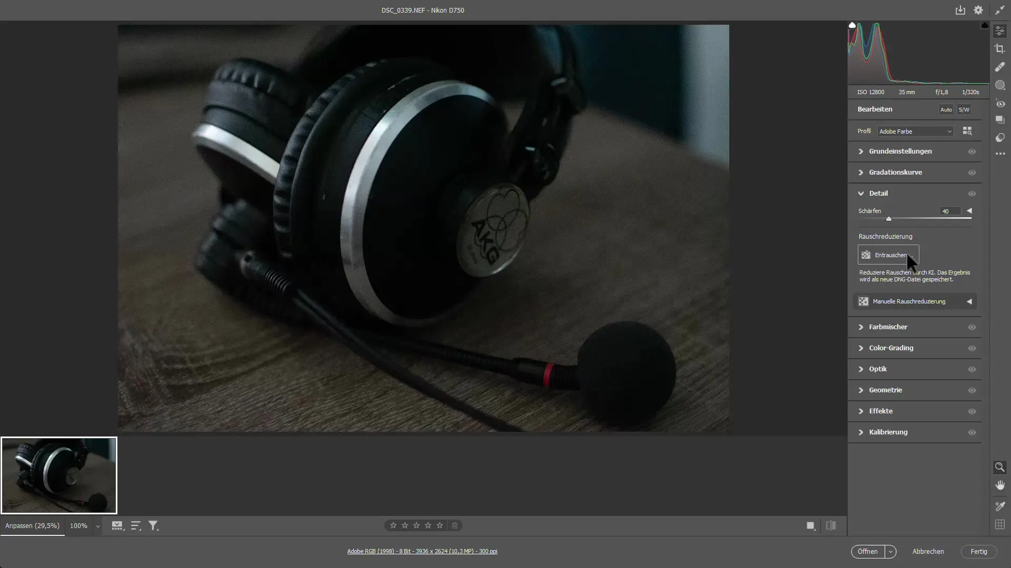Select the Red Eye removal tool
Image resolution: width=1011 pixels, height=568 pixels.
(1000, 104)
